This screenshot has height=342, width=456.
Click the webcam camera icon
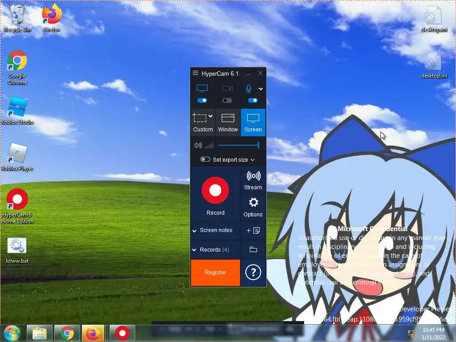tap(228, 89)
